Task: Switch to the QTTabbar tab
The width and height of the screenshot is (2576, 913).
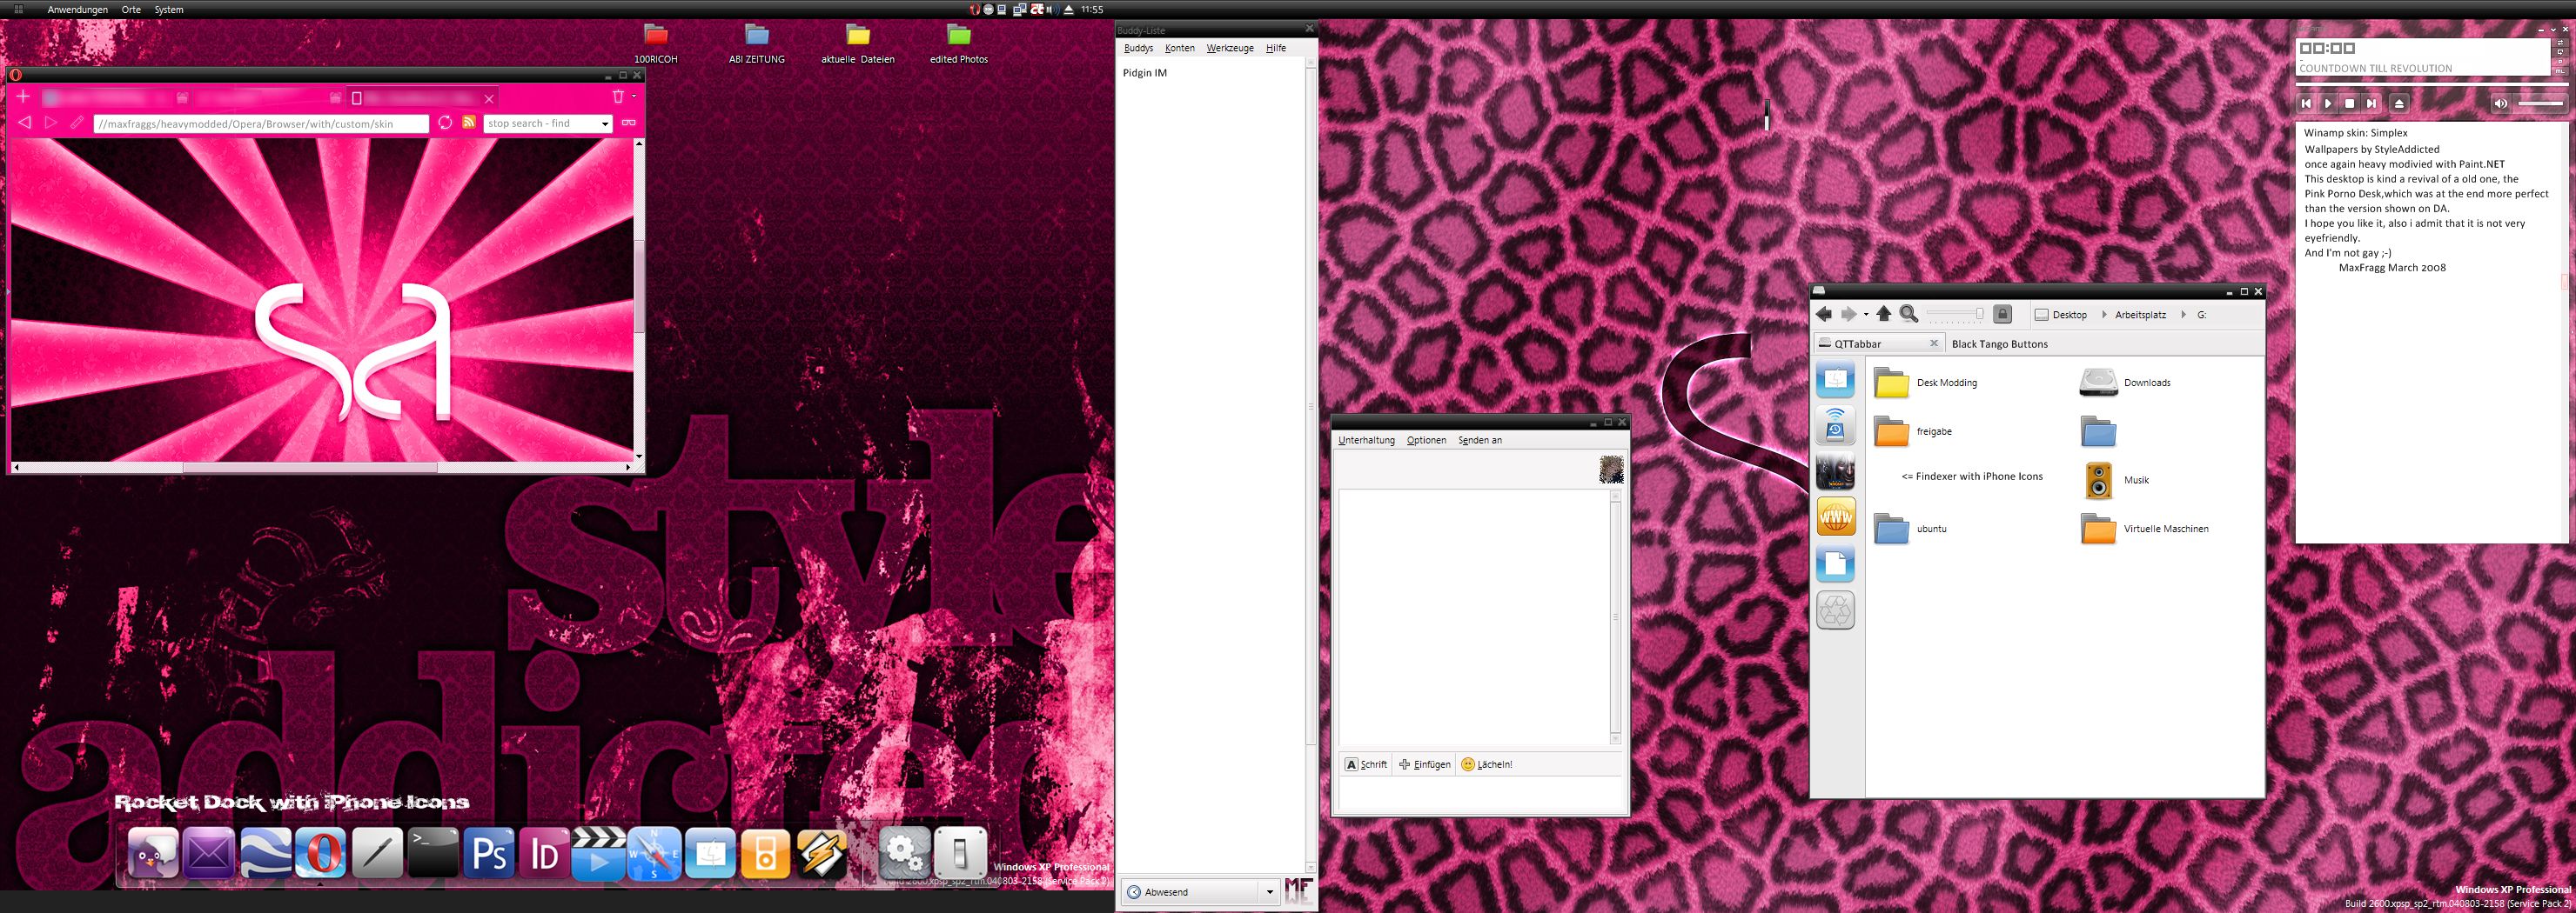Action: pyautogui.click(x=1878, y=343)
